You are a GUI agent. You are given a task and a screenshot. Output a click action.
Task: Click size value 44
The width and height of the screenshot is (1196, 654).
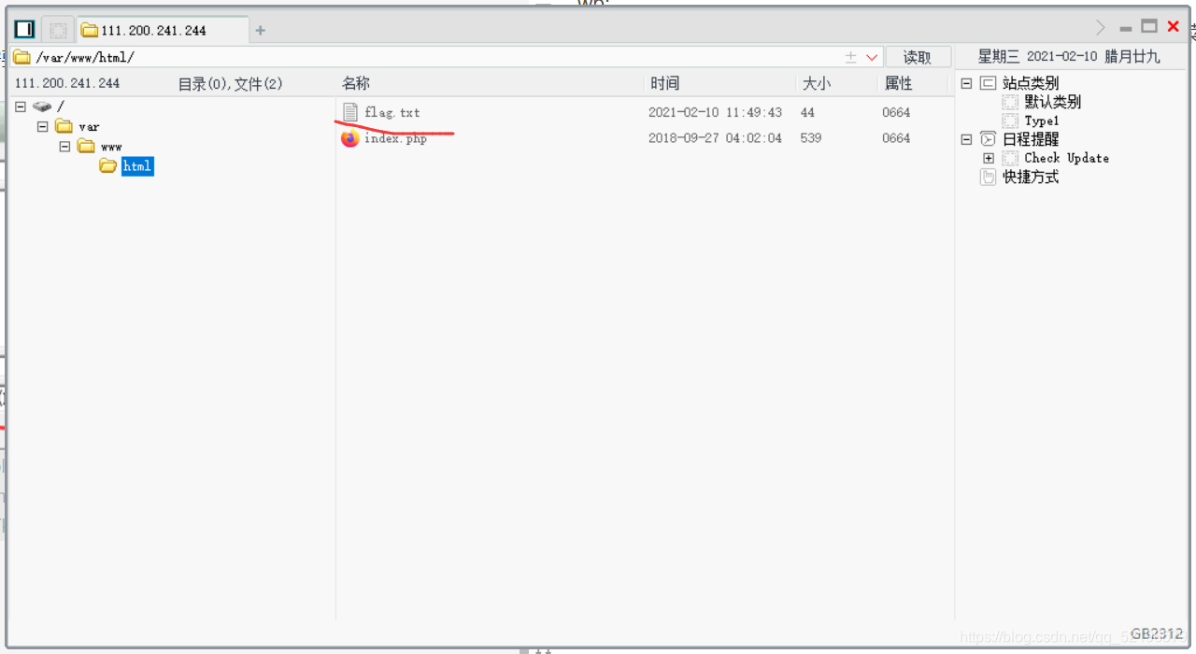(807, 112)
